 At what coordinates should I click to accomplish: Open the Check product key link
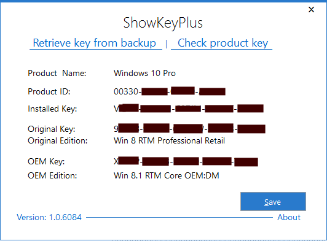tap(223, 44)
